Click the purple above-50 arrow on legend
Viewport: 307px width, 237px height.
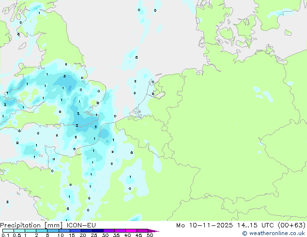point(153,231)
